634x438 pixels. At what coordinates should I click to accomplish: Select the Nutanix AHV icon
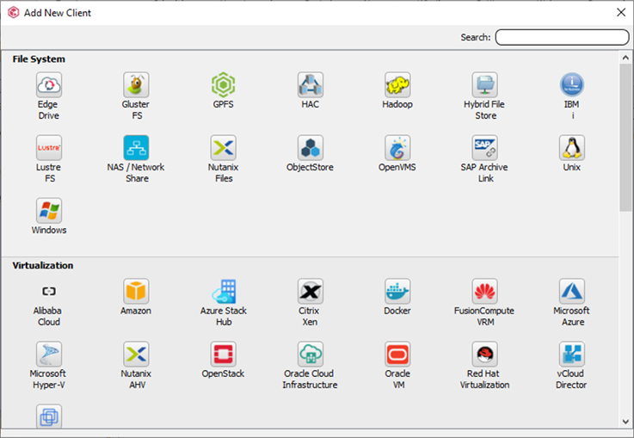click(x=136, y=354)
